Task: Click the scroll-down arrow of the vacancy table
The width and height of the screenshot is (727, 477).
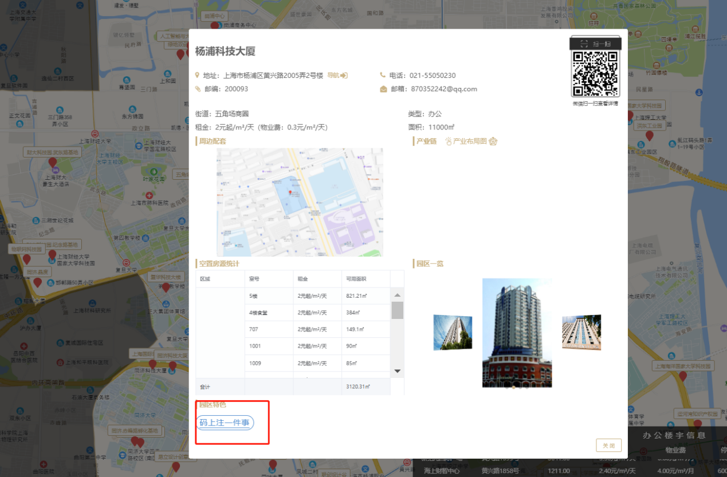Action: coord(397,370)
